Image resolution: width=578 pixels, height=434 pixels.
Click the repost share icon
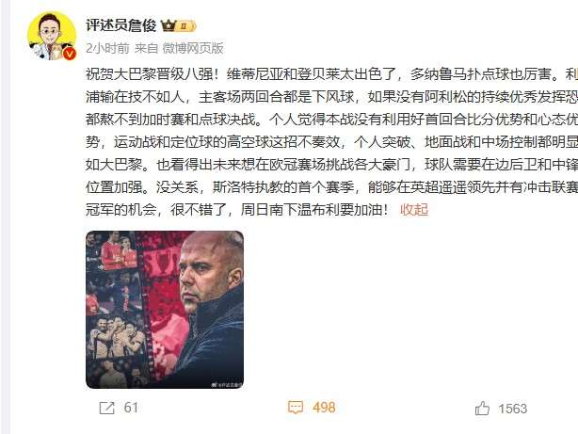point(107,408)
